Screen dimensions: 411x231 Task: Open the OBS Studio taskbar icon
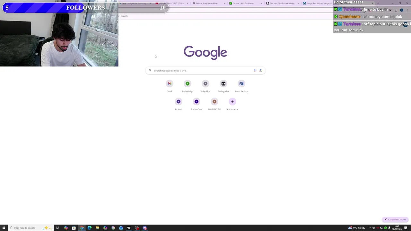(x=137, y=228)
